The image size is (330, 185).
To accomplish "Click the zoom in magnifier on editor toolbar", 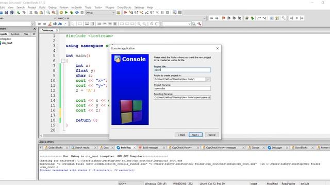I will (x=139, y=24).
